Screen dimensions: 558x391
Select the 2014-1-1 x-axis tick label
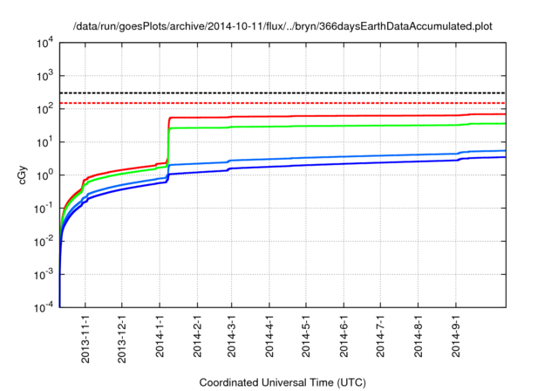coord(160,336)
